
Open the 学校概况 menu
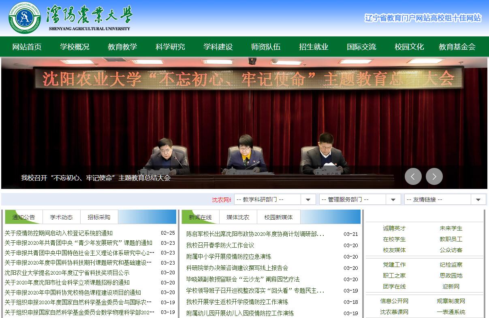coord(75,47)
